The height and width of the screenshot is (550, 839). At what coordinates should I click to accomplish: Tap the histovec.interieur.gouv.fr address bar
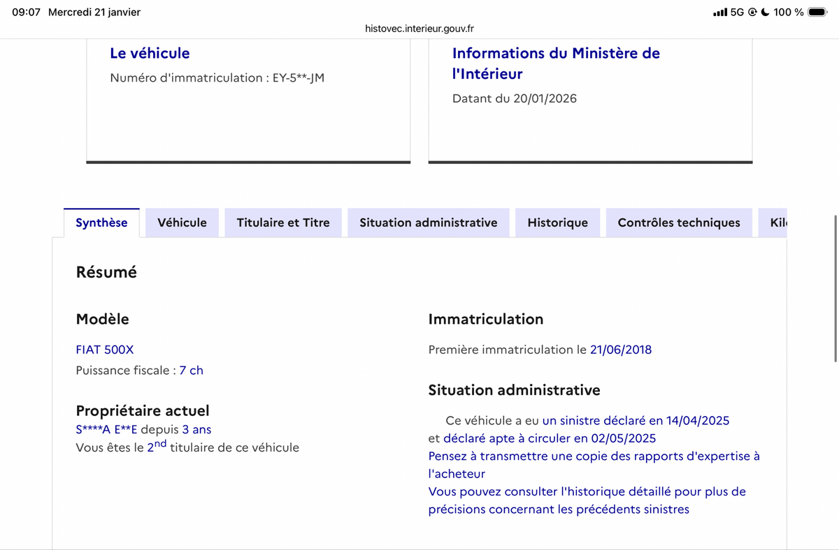point(419,29)
